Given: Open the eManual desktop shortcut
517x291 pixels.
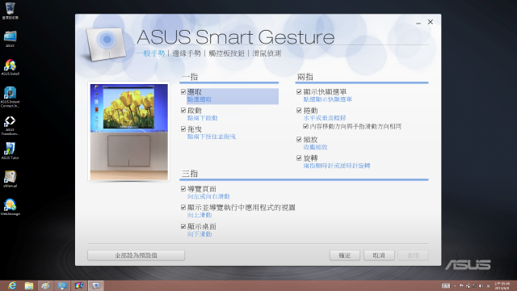Looking at the screenshot, I should (10, 179).
